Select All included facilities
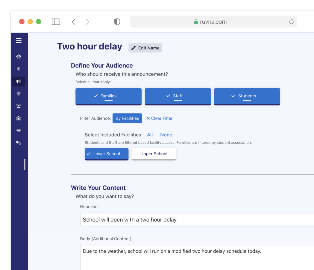This screenshot has height=270, width=314. 150,135
